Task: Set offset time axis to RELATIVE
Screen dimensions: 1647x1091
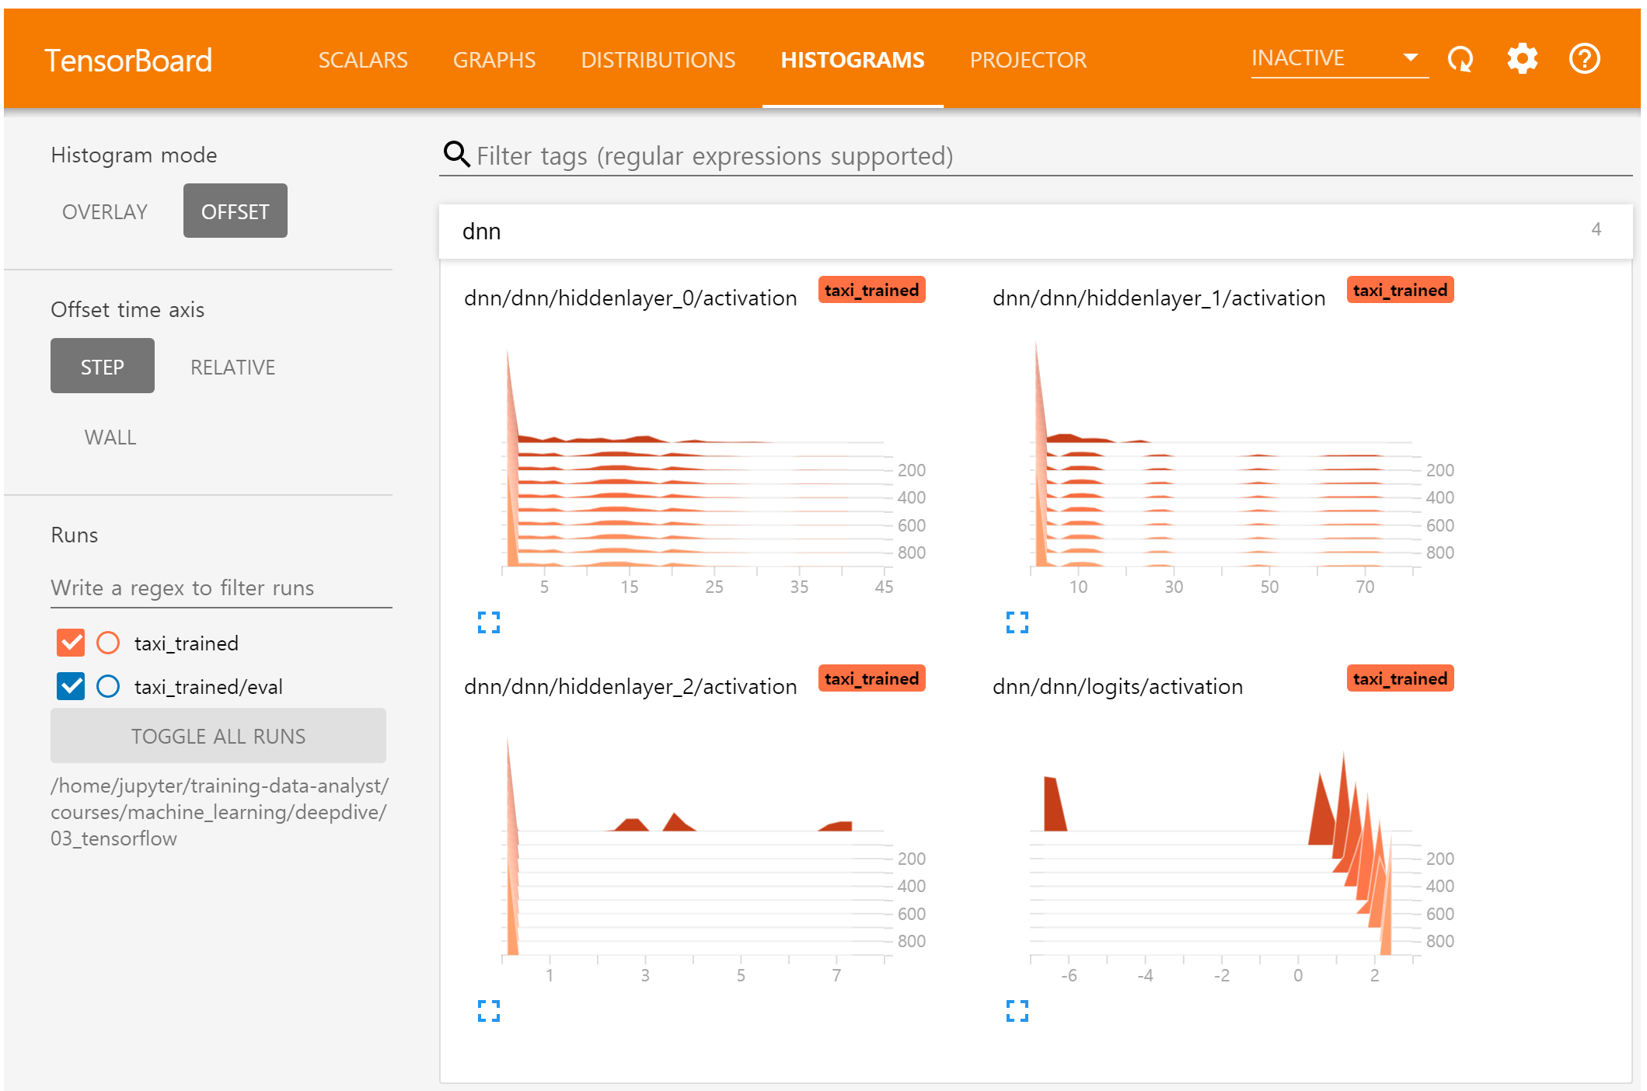Action: (x=232, y=367)
